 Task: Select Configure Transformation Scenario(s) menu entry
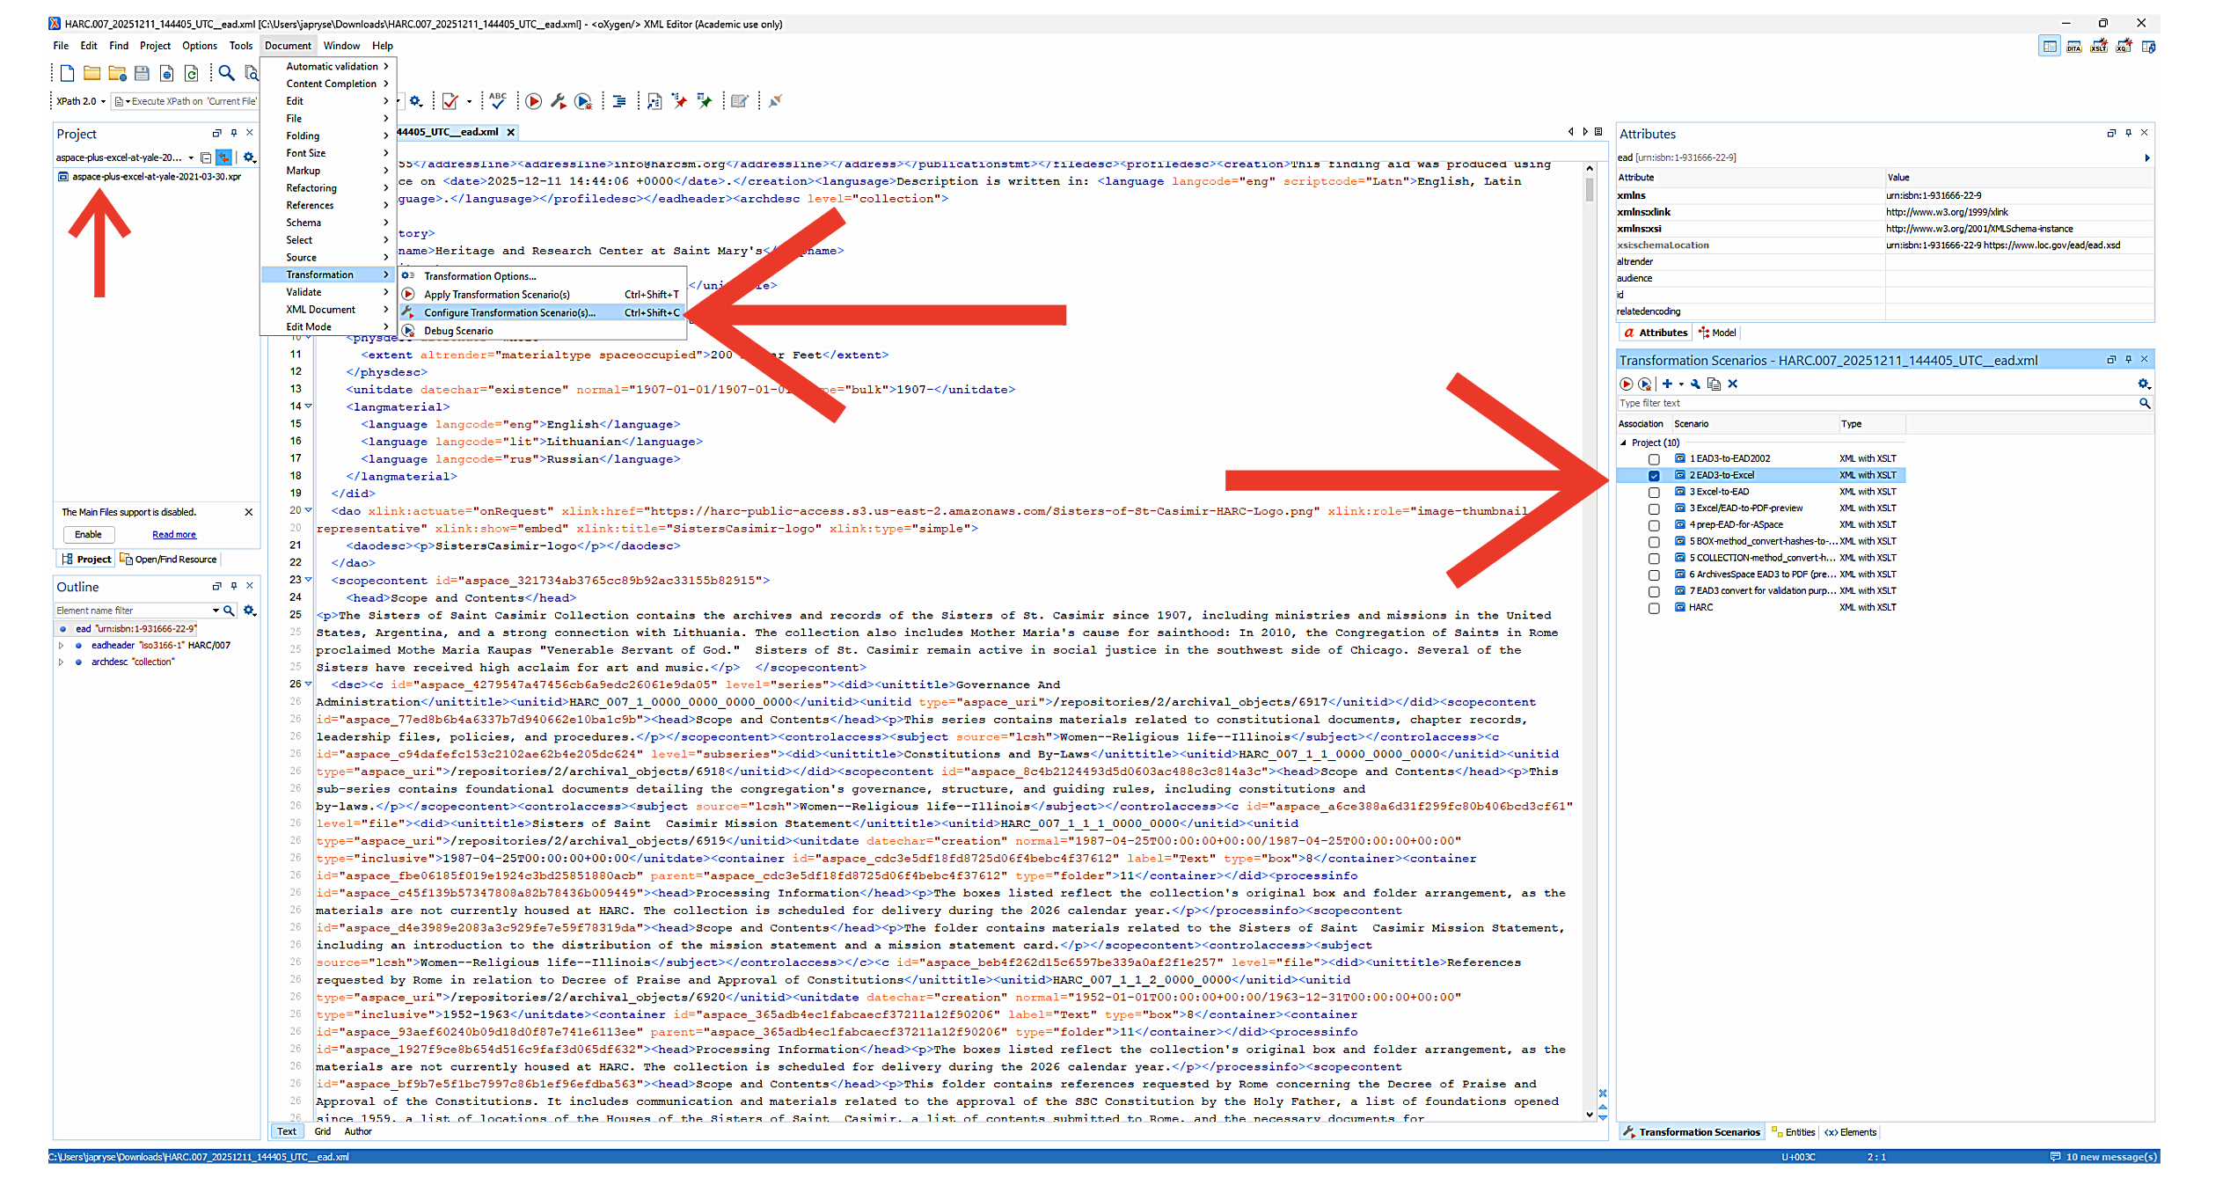pyautogui.click(x=509, y=312)
